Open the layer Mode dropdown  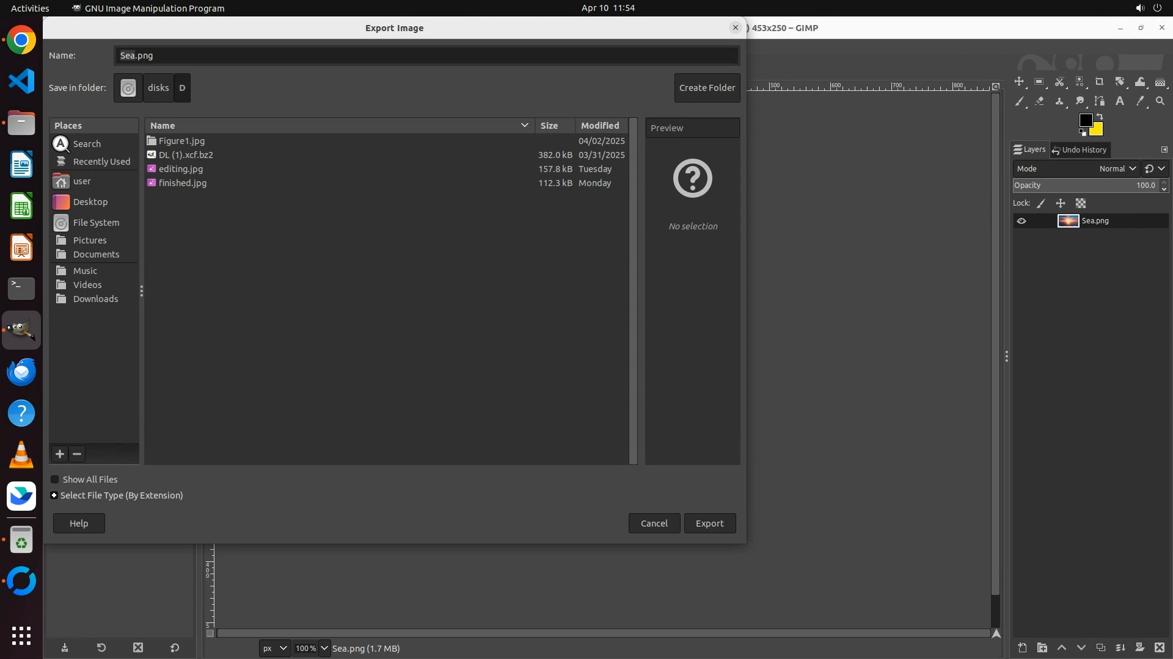(1117, 168)
